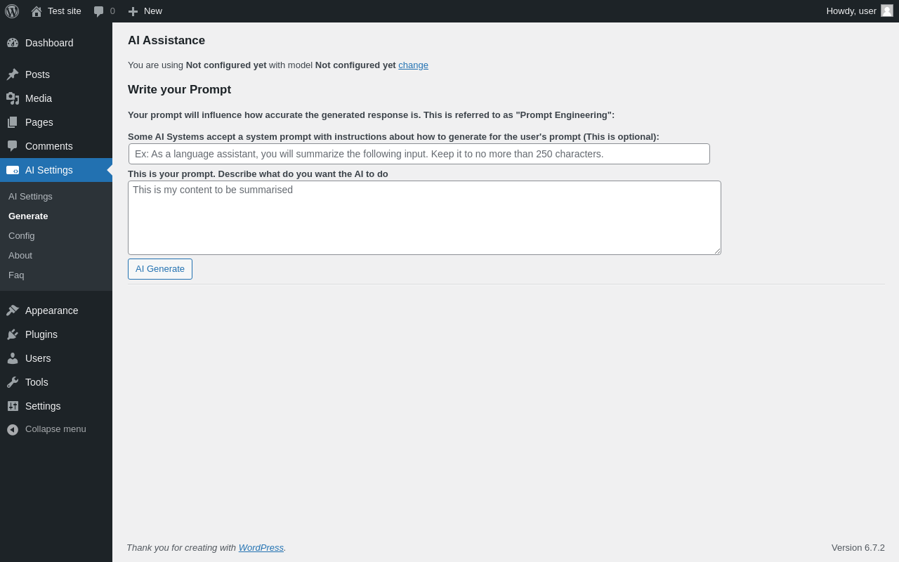The height and width of the screenshot is (562, 899).
Task: Click the WordPress logo icon
Action: (x=12, y=11)
